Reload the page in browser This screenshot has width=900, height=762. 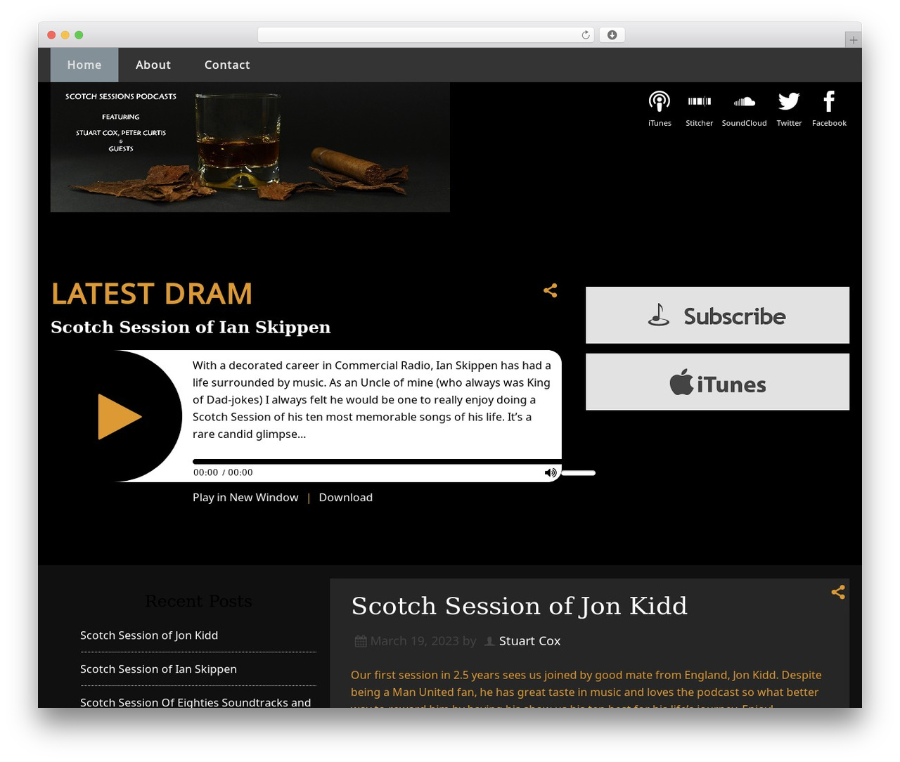(586, 35)
